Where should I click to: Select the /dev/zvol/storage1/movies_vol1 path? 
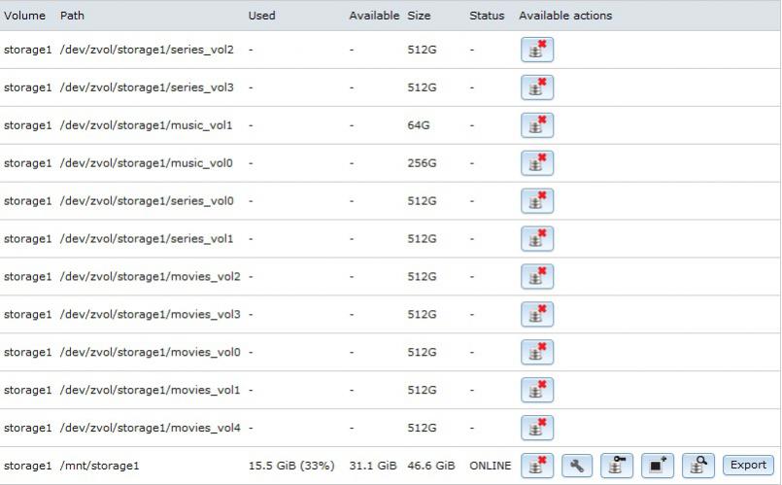151,390
